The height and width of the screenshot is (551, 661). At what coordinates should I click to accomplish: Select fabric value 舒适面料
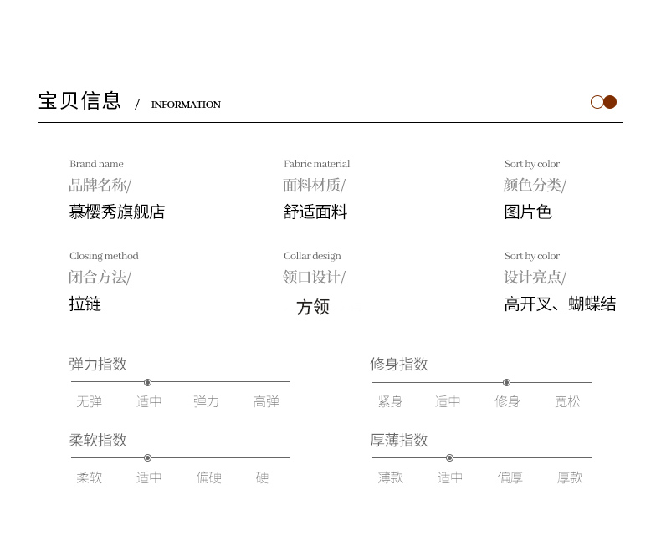click(315, 212)
